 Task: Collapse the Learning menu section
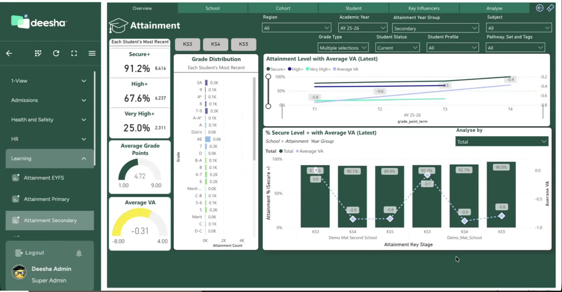point(49,158)
